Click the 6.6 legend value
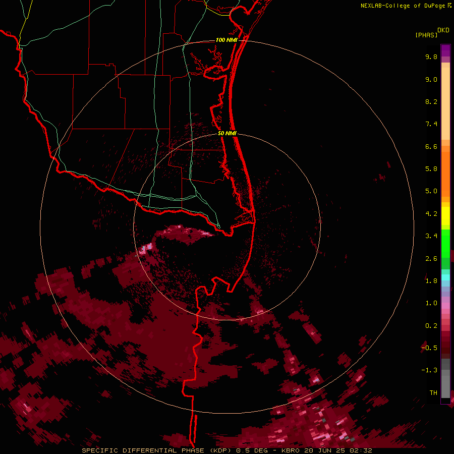 pos(431,146)
